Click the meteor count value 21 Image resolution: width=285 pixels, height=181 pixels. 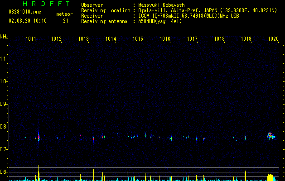[66, 21]
